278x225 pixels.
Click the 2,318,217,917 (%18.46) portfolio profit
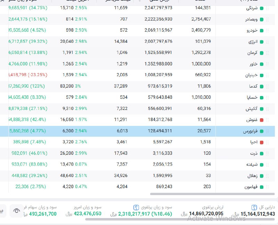coord(145,214)
